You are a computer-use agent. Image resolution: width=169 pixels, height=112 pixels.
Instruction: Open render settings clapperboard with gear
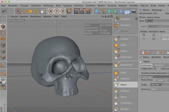pos(89,11)
